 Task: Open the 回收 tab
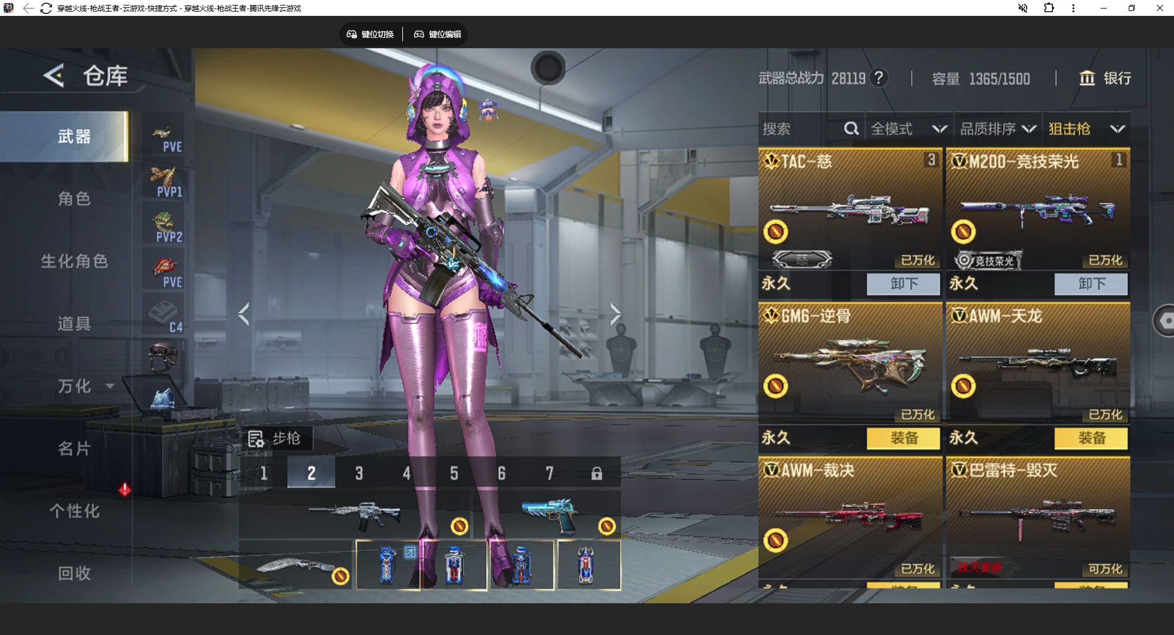[x=74, y=573]
